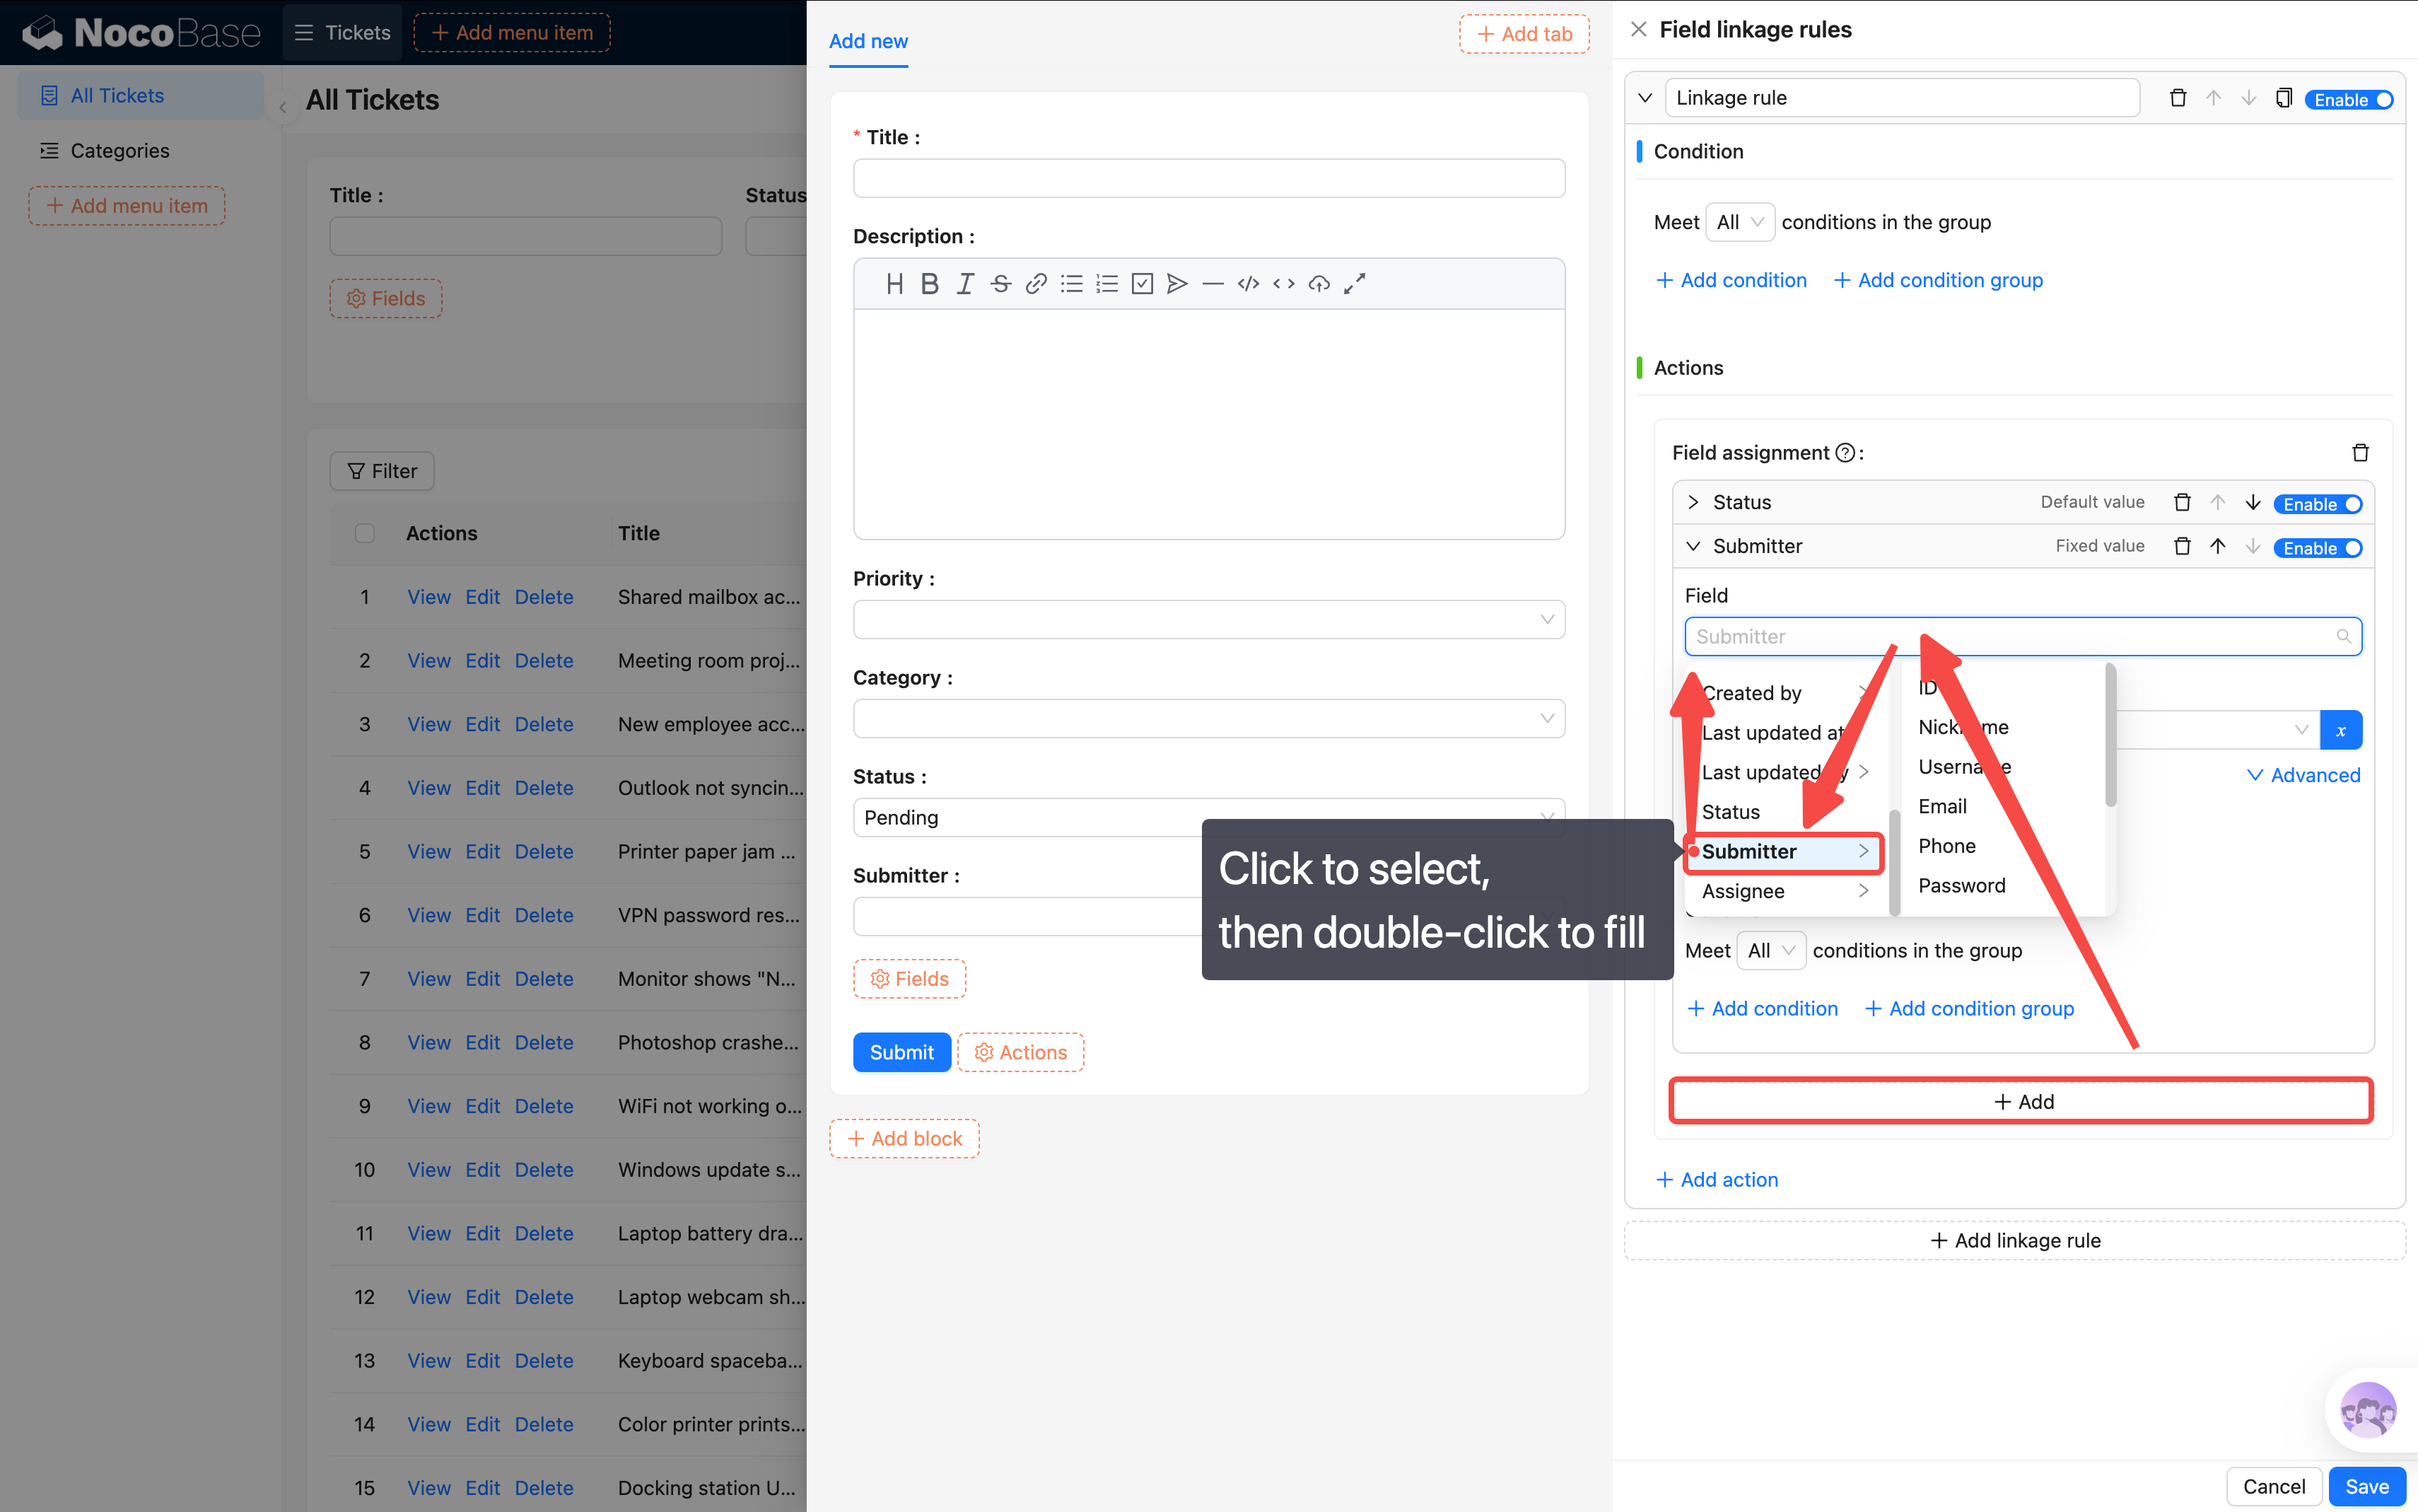Open the Categories sidebar menu item
The image size is (2418, 1512).
120,150
